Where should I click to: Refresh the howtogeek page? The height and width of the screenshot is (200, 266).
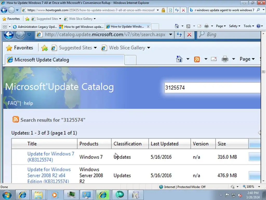coord(177,10)
